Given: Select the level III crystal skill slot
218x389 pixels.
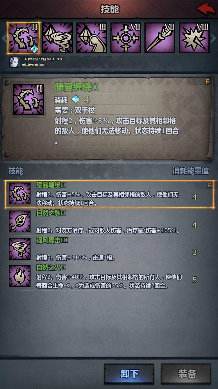Looking at the screenshot, I should click(92, 38).
